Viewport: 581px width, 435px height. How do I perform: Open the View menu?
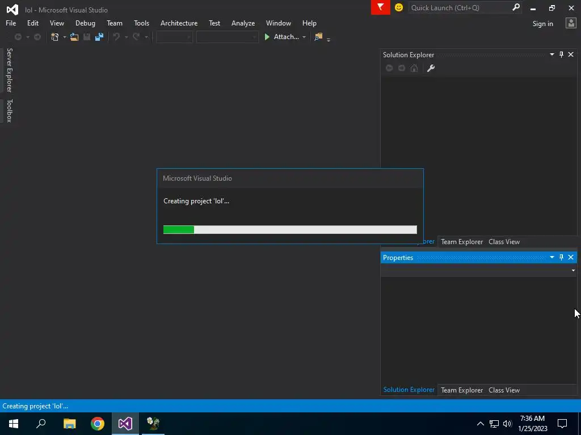[57, 23]
